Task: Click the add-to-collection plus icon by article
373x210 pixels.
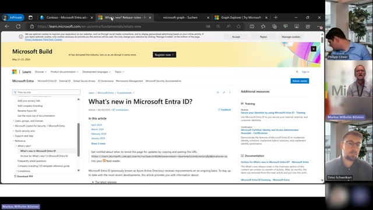Action: [217, 92]
